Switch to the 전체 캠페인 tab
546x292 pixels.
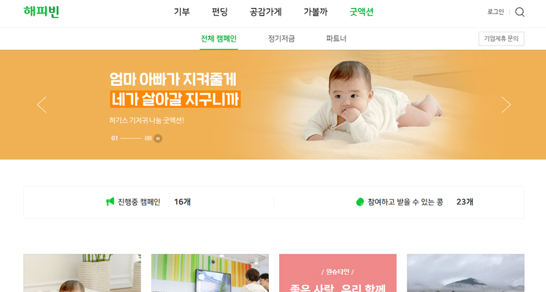pos(218,39)
